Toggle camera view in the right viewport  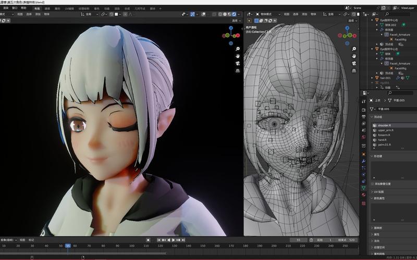tap(354, 63)
